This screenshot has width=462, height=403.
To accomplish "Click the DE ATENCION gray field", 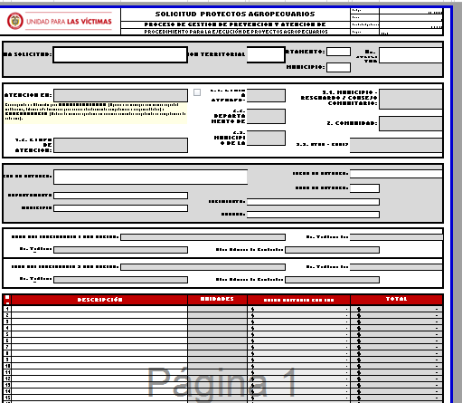I will coord(120,145).
